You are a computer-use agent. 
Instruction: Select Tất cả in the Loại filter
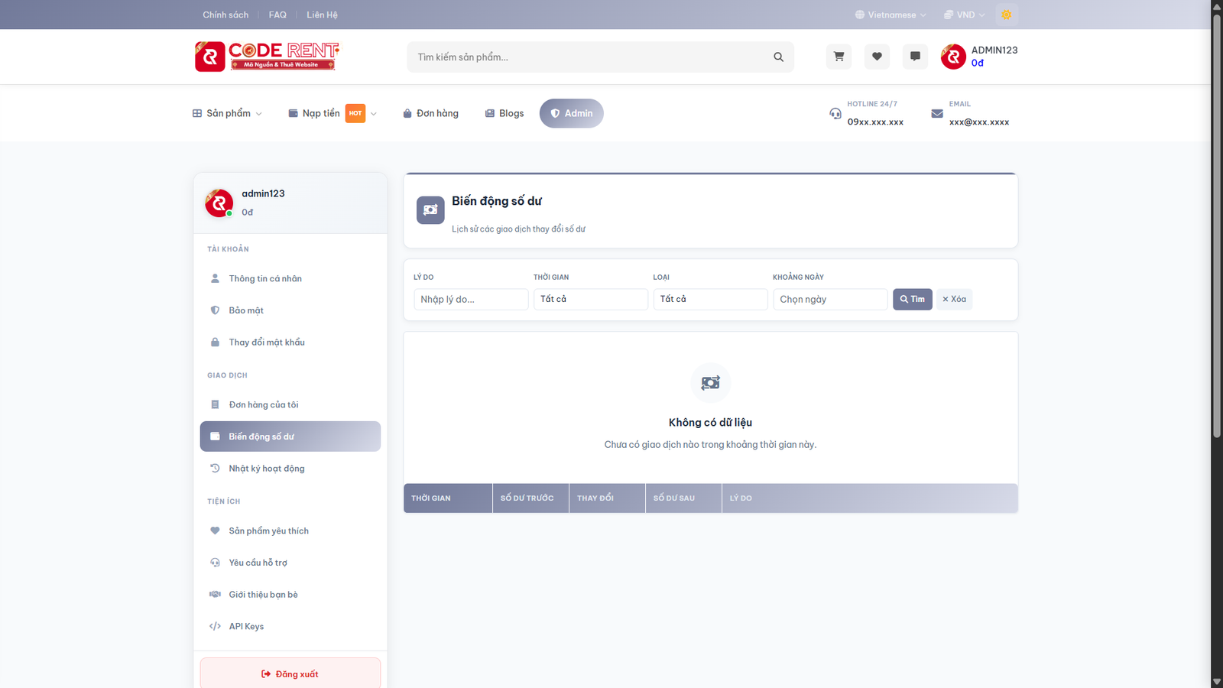click(709, 299)
